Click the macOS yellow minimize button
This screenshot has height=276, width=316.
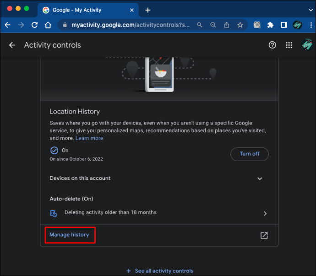pos(18,8)
